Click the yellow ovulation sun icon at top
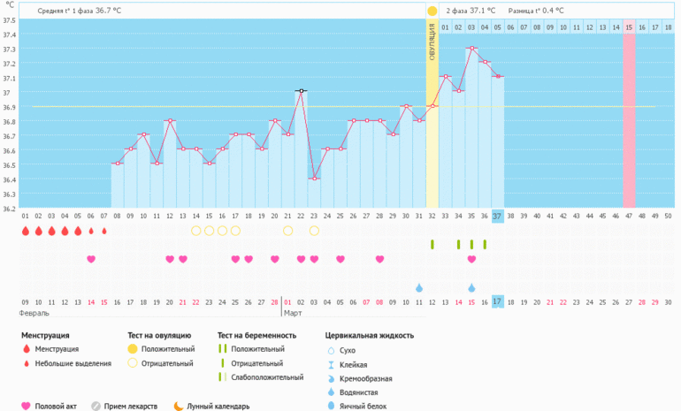The height and width of the screenshot is (411, 681). [x=432, y=11]
